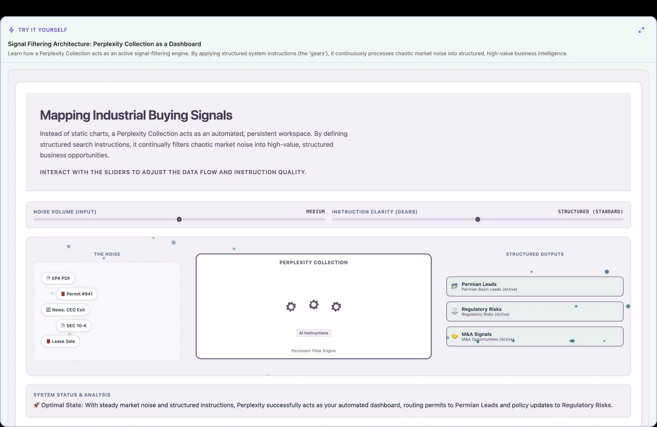Click the scales icon in Regulatory Risks
The image size is (657, 427).
[x=455, y=311]
